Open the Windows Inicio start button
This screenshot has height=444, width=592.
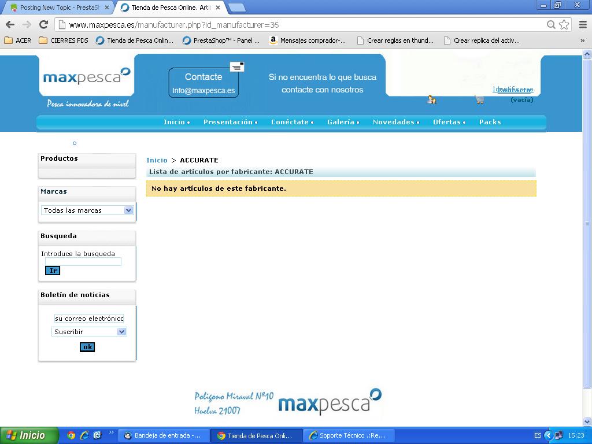coord(29,435)
